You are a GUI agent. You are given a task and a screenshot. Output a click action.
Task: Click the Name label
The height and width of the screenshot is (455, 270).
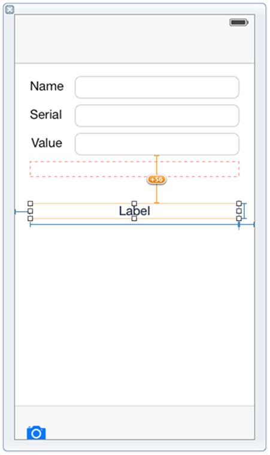[x=47, y=86]
